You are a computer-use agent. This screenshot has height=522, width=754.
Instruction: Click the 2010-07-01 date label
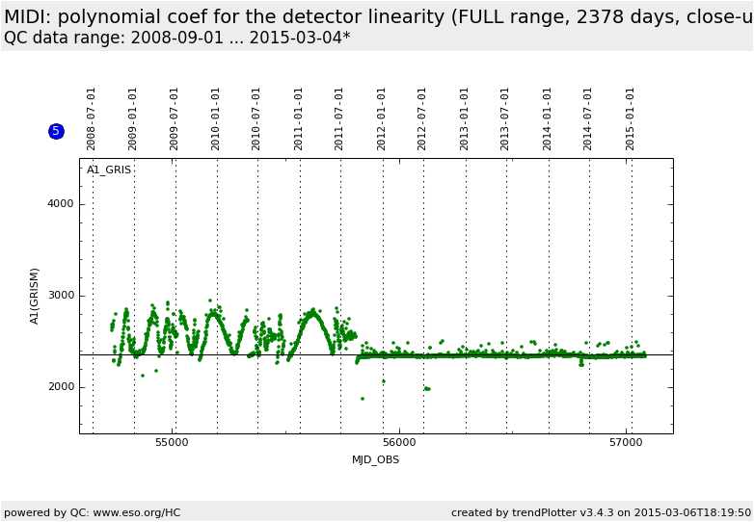coord(256,118)
